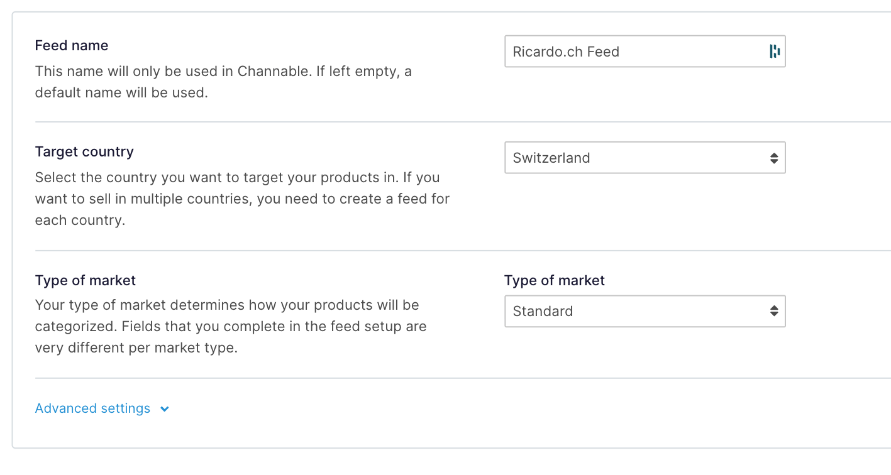Select the "Standard" value text
The height and width of the screenshot is (475, 891).
pos(543,311)
